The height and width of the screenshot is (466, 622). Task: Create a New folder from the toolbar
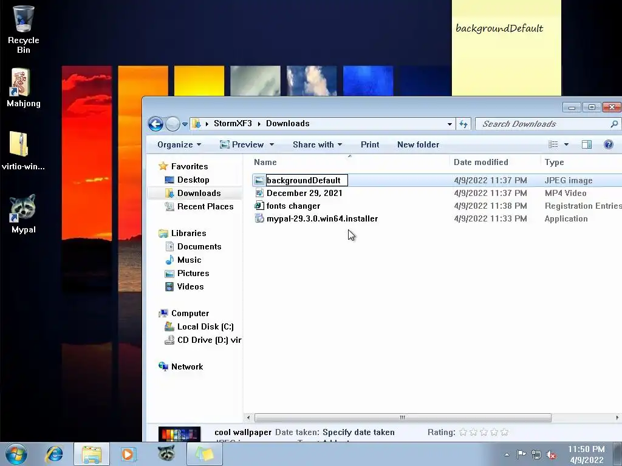418,144
